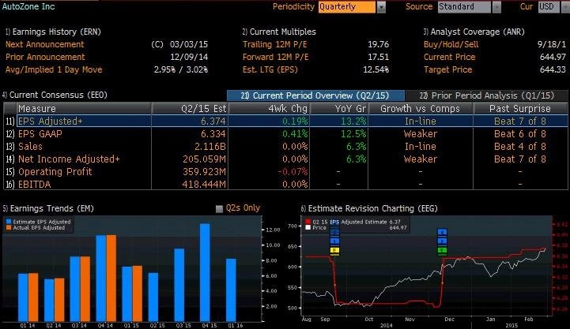Click the Next Announcement label
The width and height of the screenshot is (570, 329).
[45, 44]
